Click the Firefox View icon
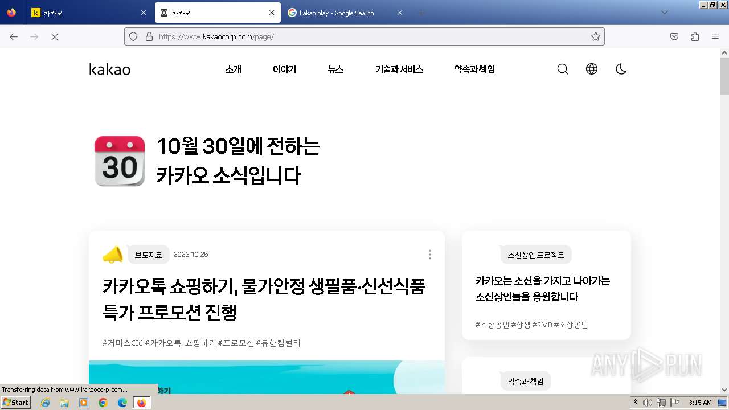The height and width of the screenshot is (410, 729). 11,13
